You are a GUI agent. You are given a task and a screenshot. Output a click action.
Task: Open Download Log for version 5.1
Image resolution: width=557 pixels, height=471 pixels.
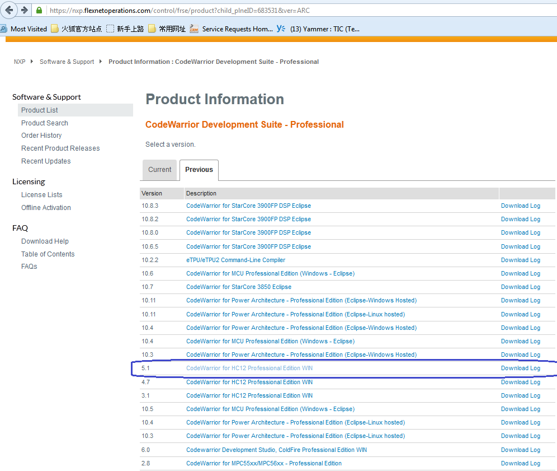[521, 368]
